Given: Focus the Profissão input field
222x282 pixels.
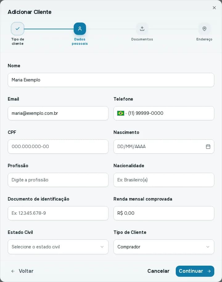Looking at the screenshot, I should 58,180.
